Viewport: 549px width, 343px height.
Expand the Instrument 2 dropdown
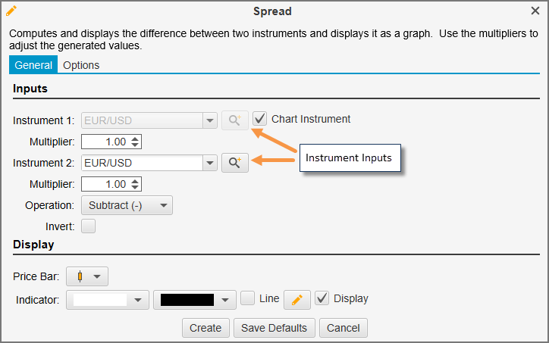(x=209, y=163)
